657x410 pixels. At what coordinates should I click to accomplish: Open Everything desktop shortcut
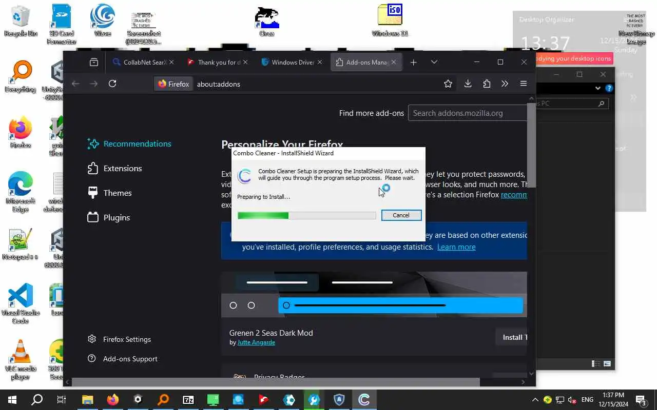[21, 77]
